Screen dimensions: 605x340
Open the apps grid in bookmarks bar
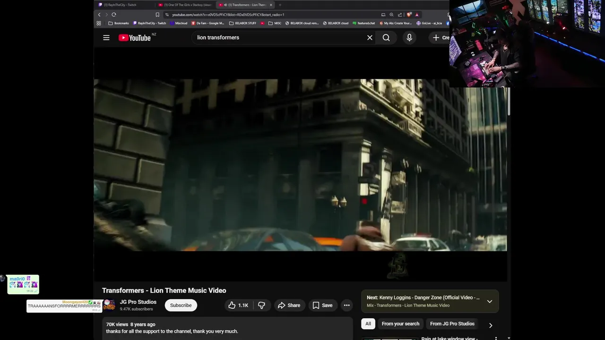pos(99,23)
